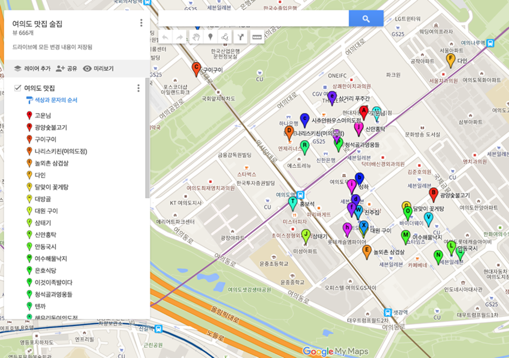Select the draw line tool
Viewport: 509px width, 358px height.
pyautogui.click(x=225, y=37)
